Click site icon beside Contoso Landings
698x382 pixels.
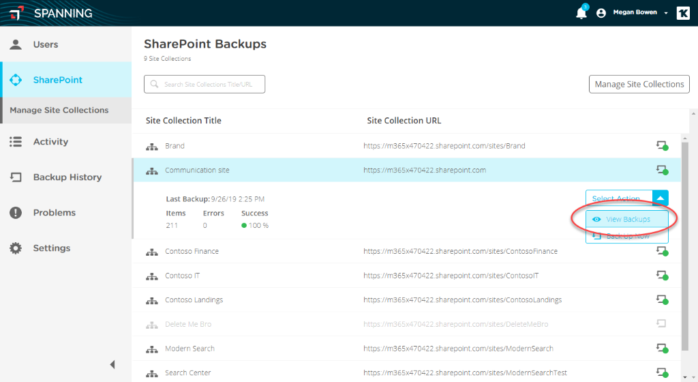pos(152,301)
